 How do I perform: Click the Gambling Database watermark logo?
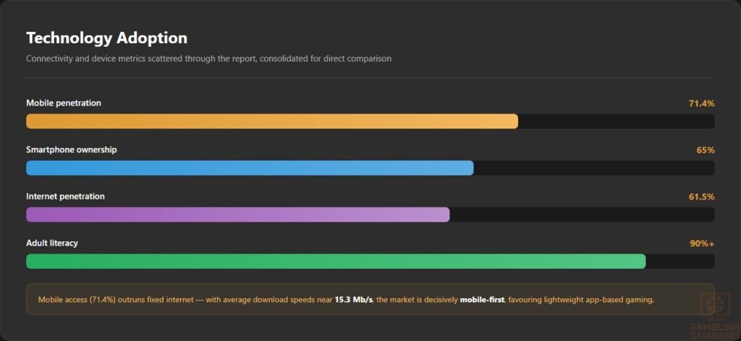[715, 316]
